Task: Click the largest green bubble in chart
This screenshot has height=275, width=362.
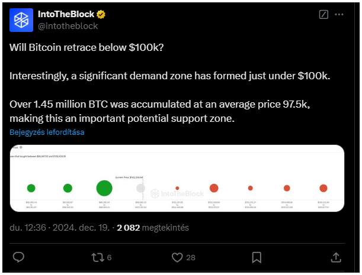Action: (104, 188)
